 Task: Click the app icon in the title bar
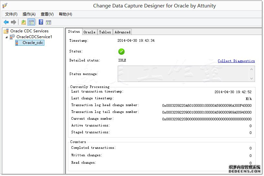5,5
